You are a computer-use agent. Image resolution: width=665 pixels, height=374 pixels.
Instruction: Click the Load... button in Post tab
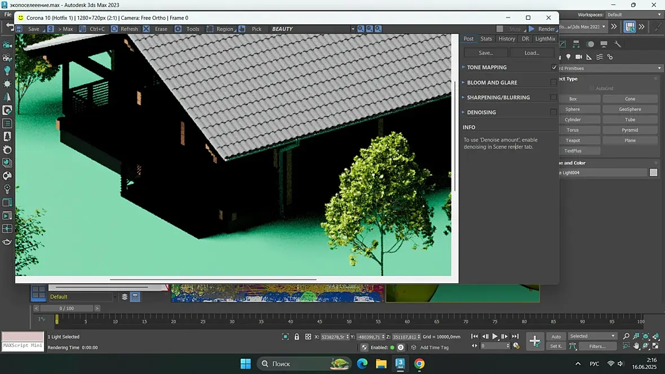point(531,53)
